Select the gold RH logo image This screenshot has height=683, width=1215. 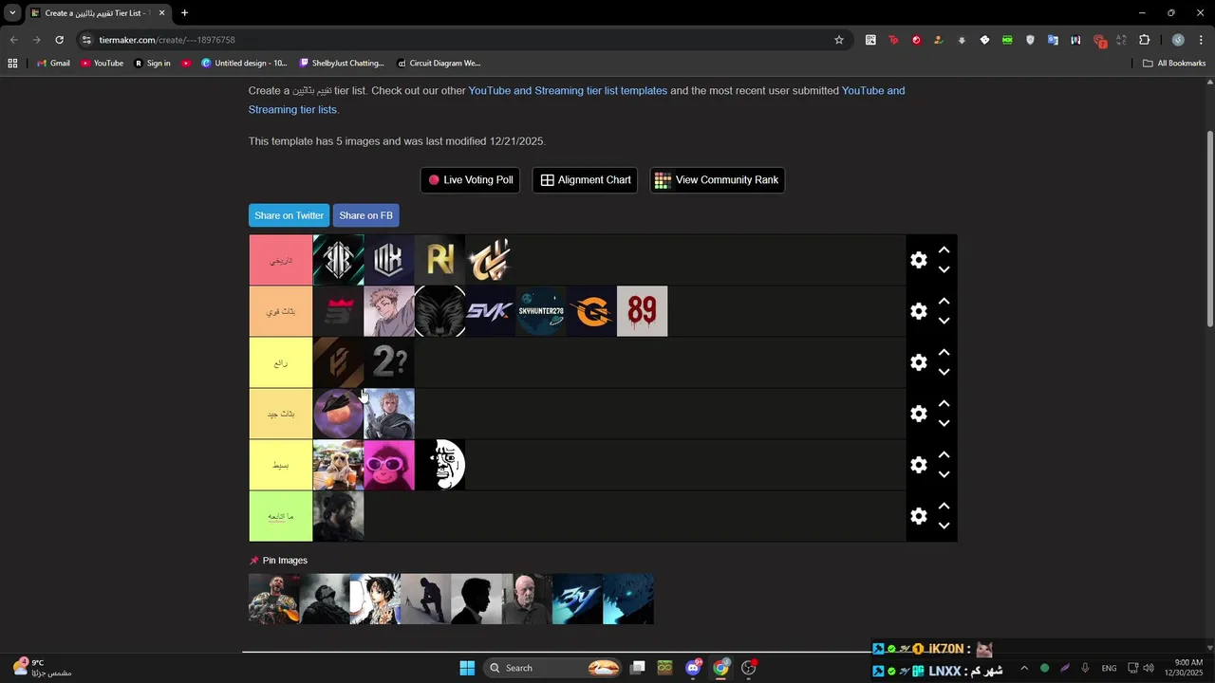[x=439, y=260]
